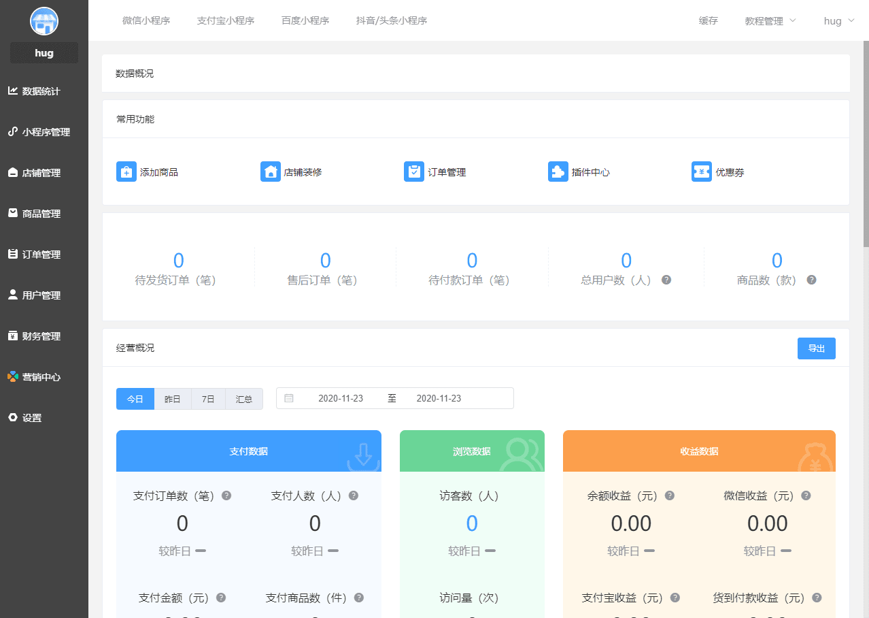
Task: Click the 优惠券 shortcut label
Action: (730, 173)
